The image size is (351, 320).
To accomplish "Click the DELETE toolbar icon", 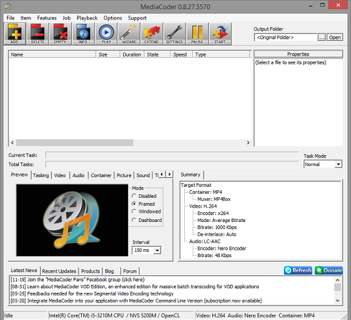I will (37, 33).
